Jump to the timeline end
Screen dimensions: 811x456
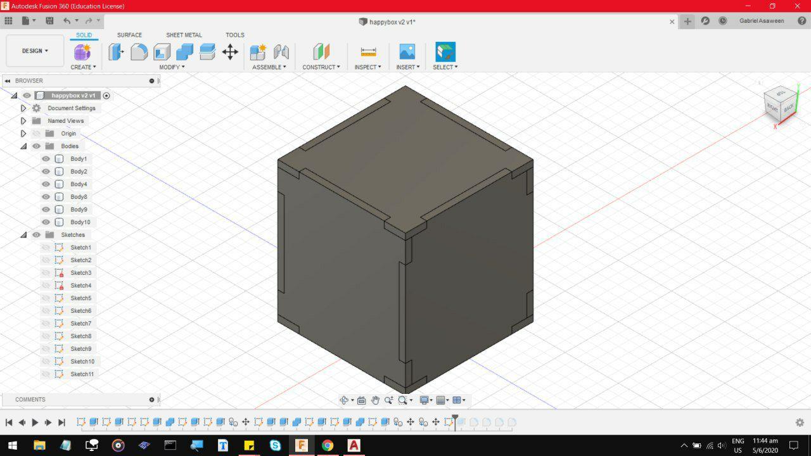click(61, 422)
